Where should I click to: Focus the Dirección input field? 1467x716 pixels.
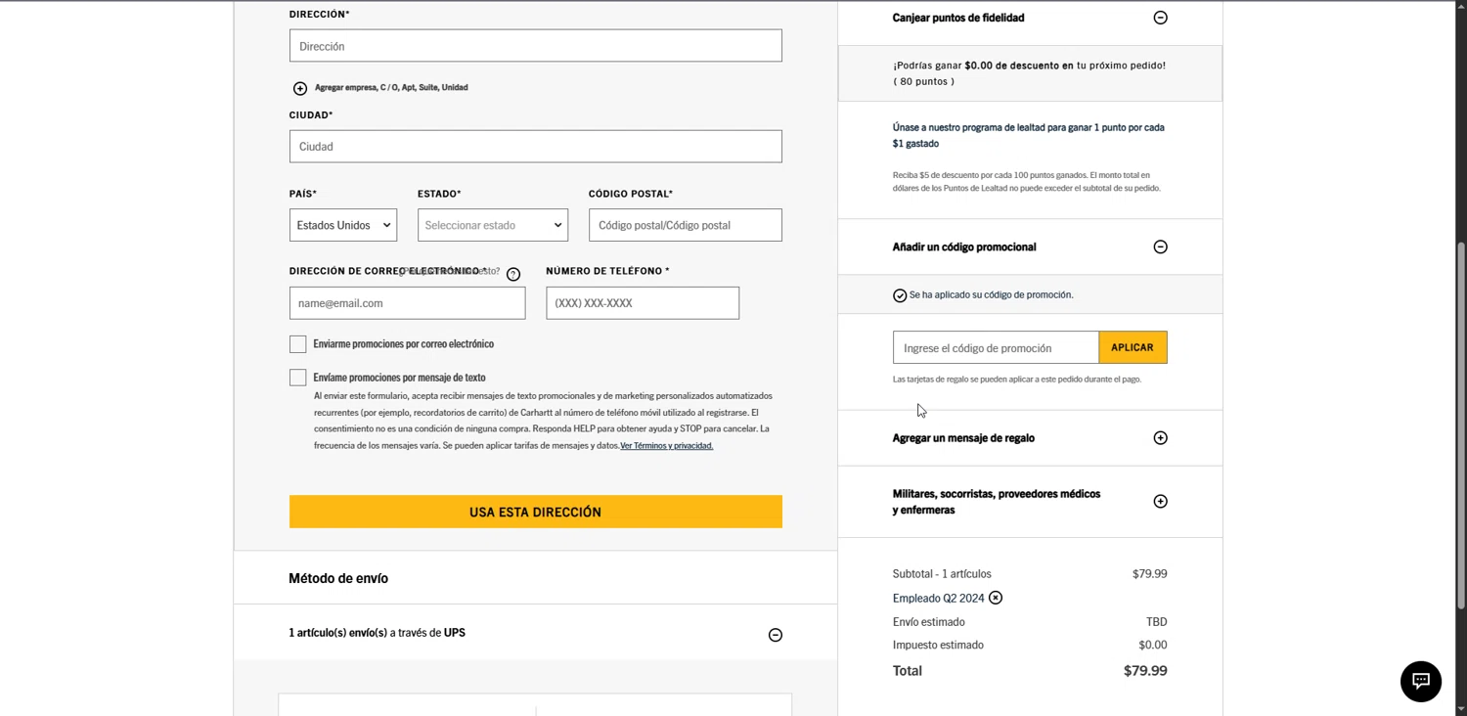coord(536,46)
